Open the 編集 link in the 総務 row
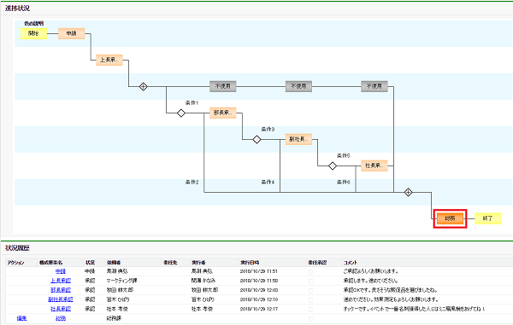This screenshot has height=325, width=513. point(21,318)
